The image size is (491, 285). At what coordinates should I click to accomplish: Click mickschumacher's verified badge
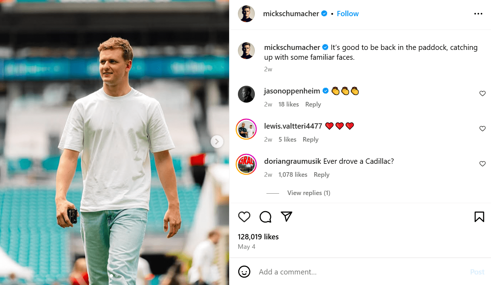(324, 13)
